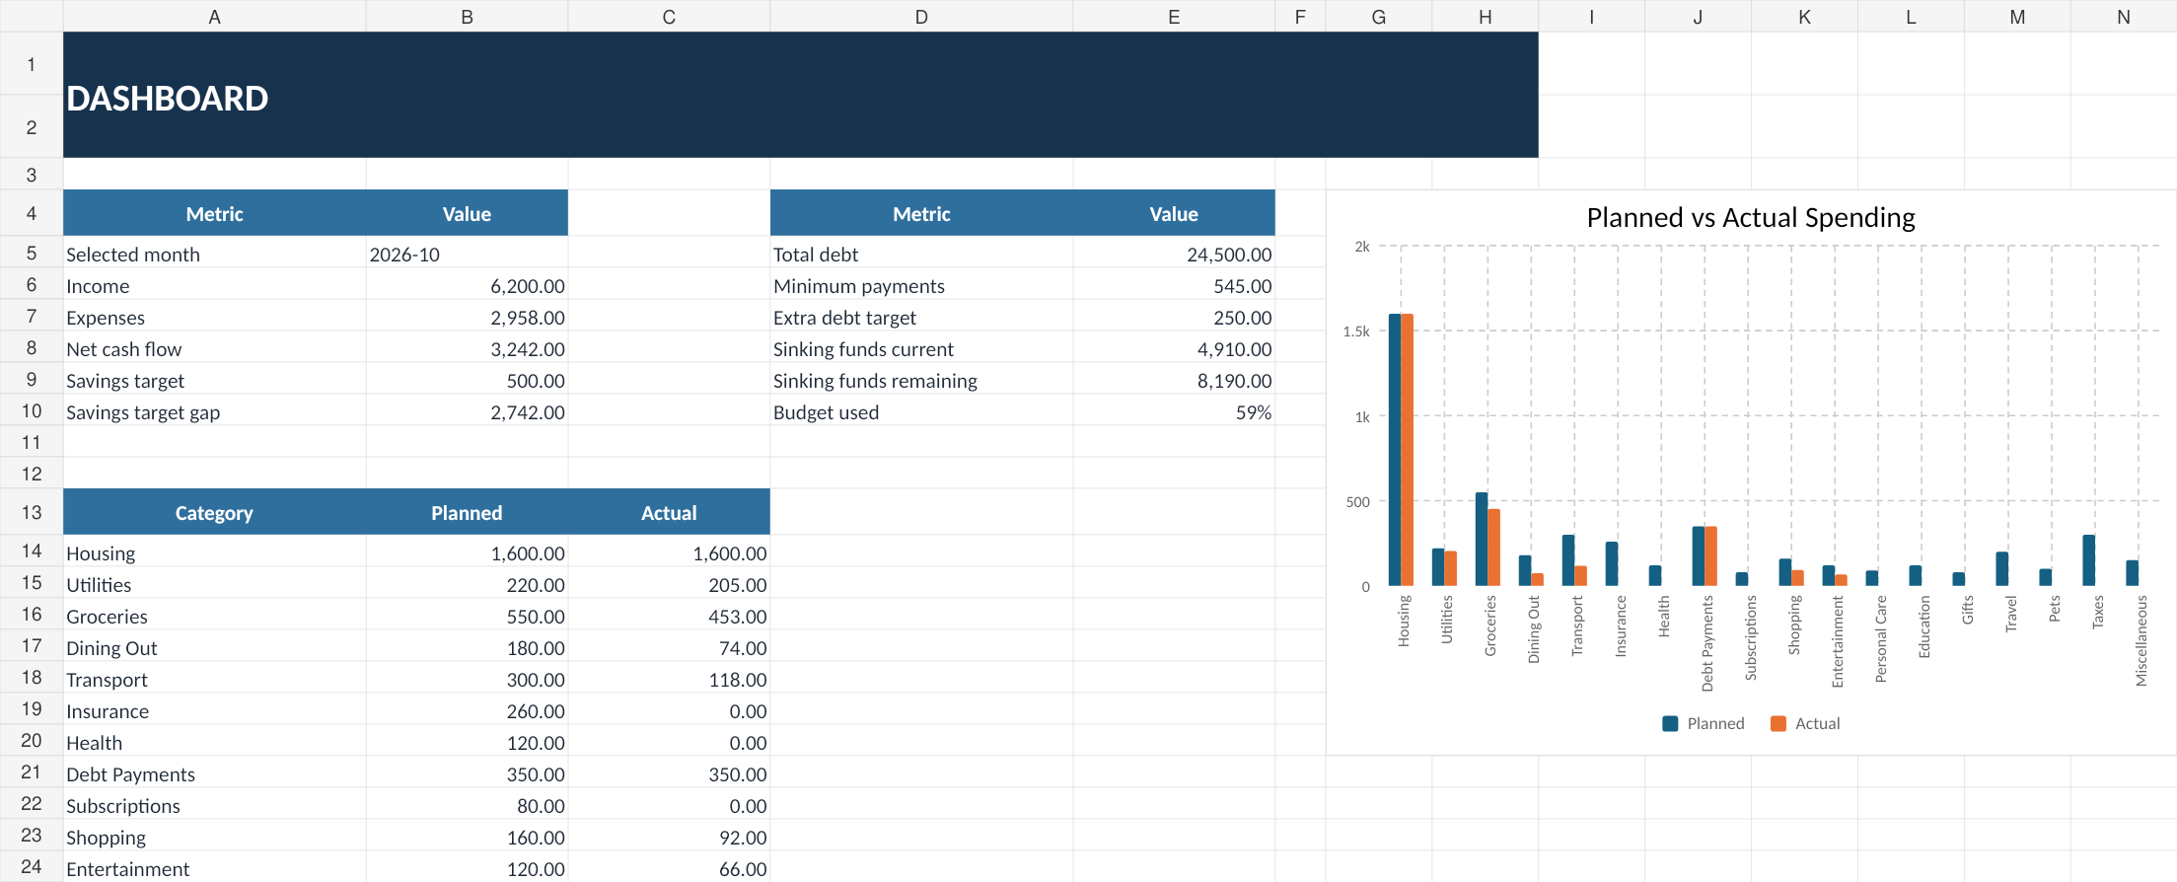Viewport: 2177px width, 882px height.
Task: Click column A header
Action: 214,16
